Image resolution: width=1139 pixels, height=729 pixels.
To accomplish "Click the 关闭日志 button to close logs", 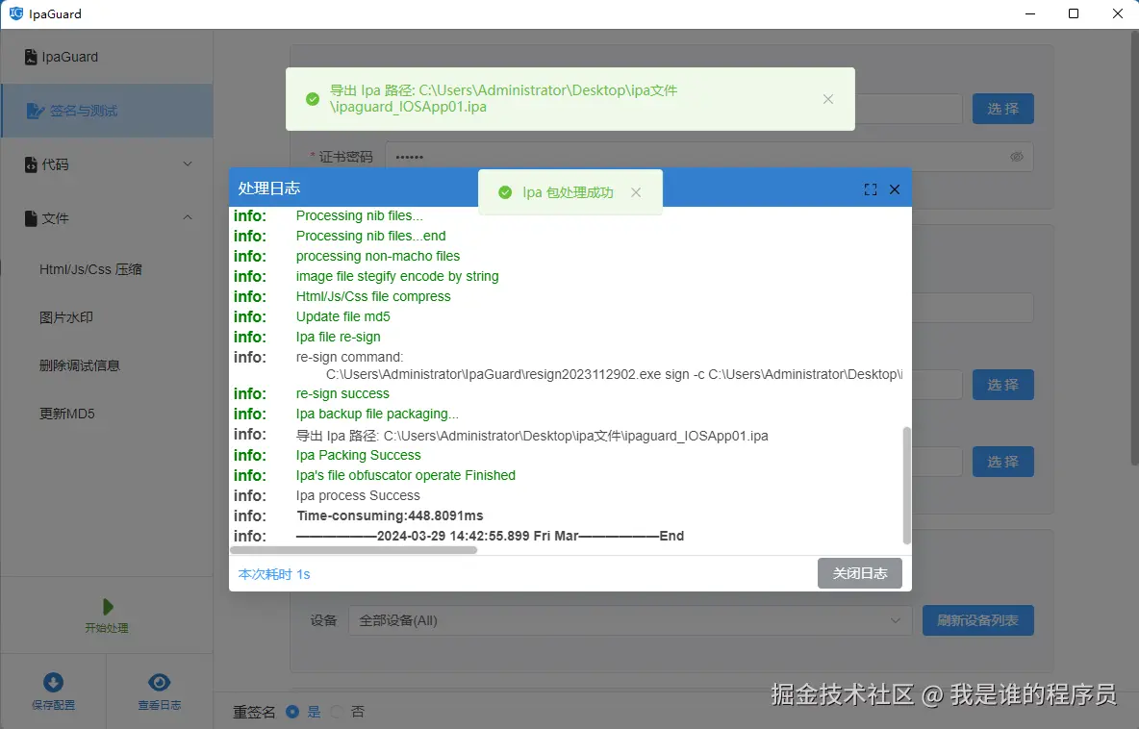I will 859,573.
